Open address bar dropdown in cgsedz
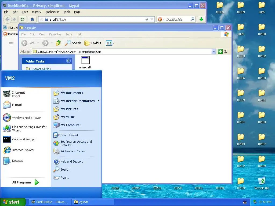 pos(214,51)
